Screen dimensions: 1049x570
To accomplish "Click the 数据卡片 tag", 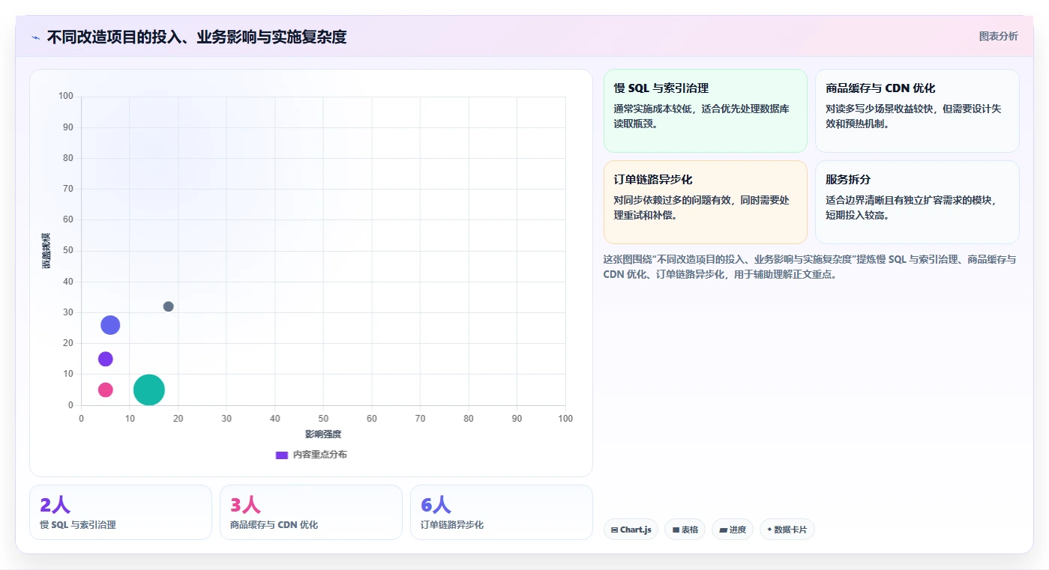I will 787,530.
